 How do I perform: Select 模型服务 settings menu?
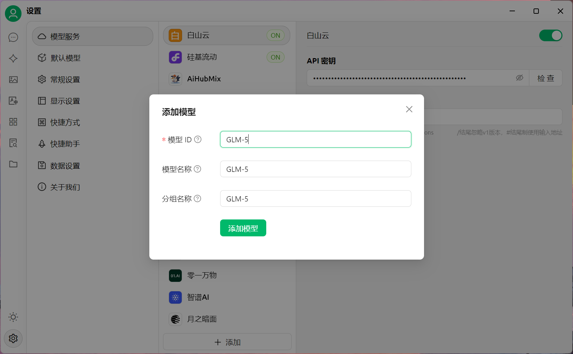click(93, 36)
